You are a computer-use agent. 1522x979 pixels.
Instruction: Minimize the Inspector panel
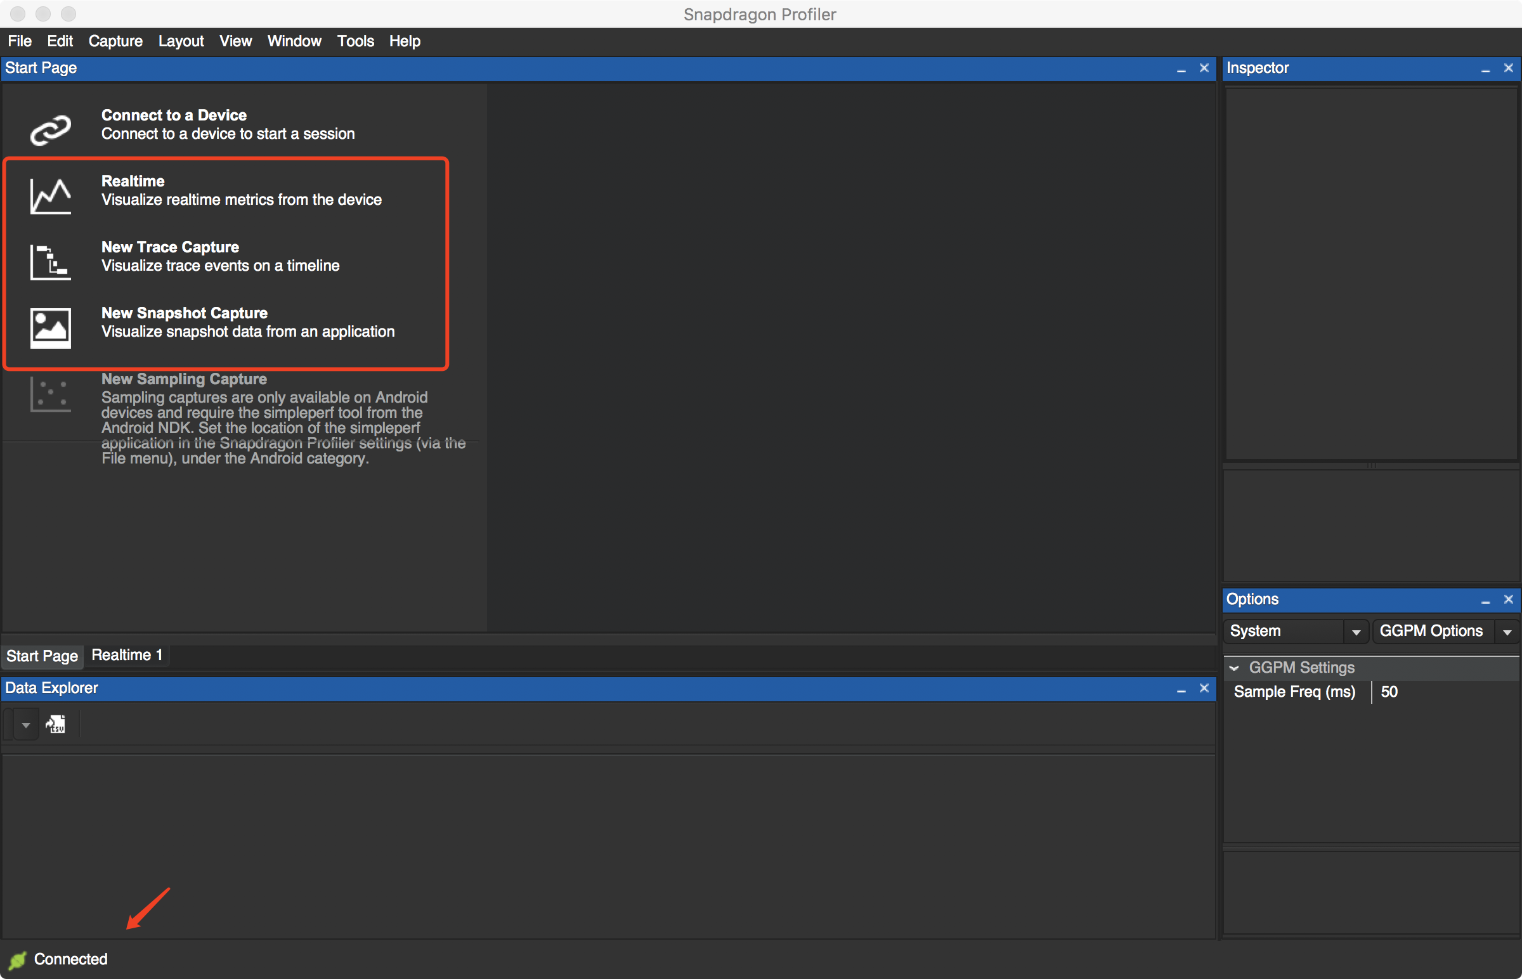(1485, 68)
